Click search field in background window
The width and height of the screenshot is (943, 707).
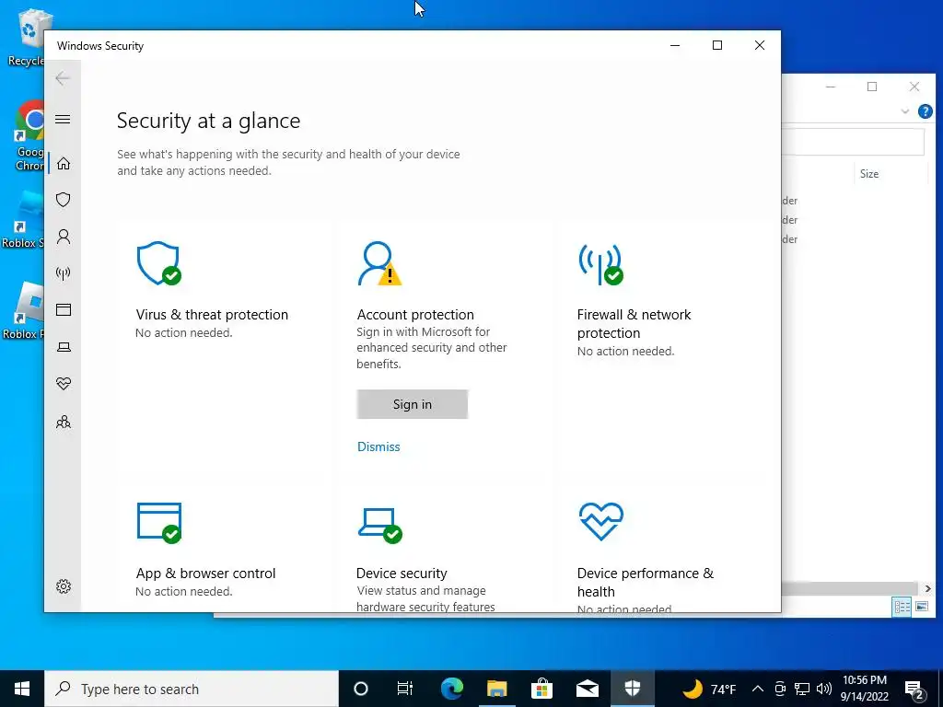[x=853, y=142]
